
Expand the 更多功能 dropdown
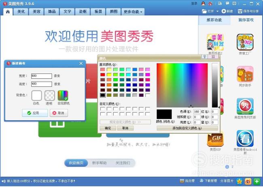coord(133,12)
